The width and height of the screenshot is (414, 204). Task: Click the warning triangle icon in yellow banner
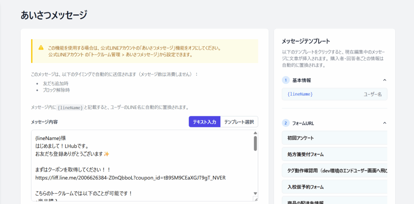click(x=41, y=48)
